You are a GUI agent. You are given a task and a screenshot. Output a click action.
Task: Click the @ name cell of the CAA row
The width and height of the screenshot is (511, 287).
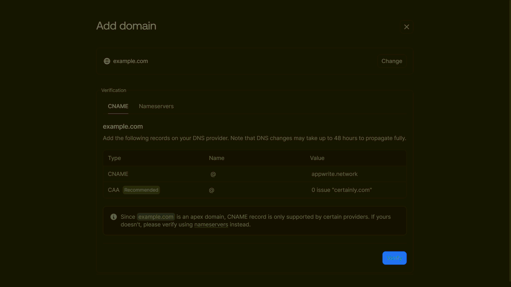(x=212, y=190)
